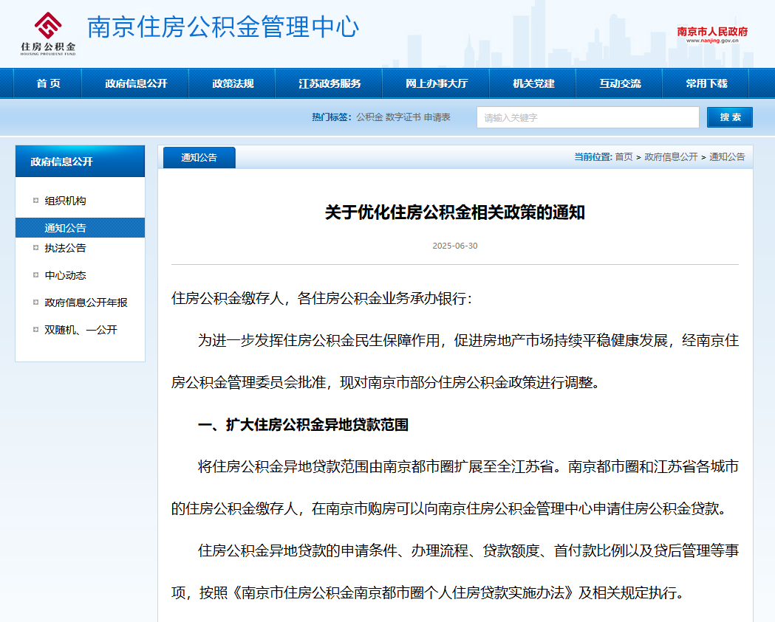Go to 首页 in the navigation bar
The width and height of the screenshot is (775, 622).
(x=48, y=83)
